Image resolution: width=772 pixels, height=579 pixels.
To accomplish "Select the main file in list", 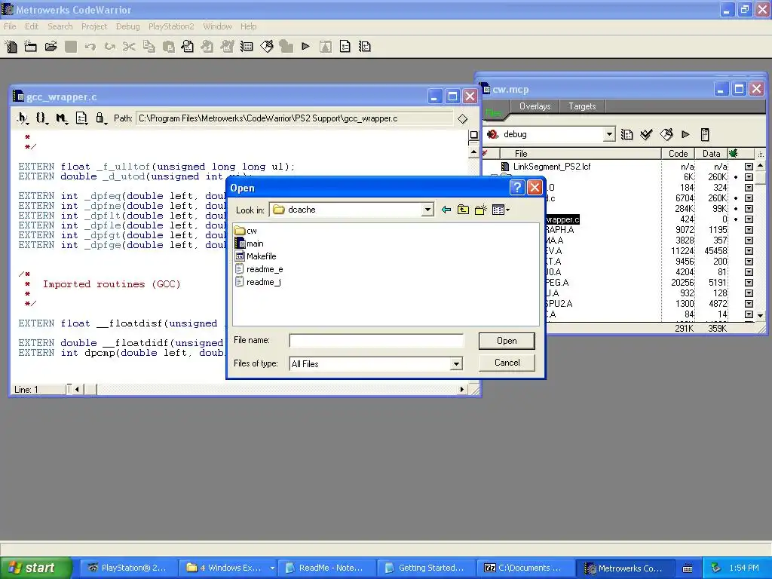I will click(x=249, y=244).
